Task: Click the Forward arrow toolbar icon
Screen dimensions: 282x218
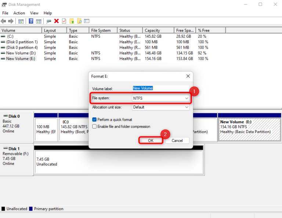Action: point(11,21)
